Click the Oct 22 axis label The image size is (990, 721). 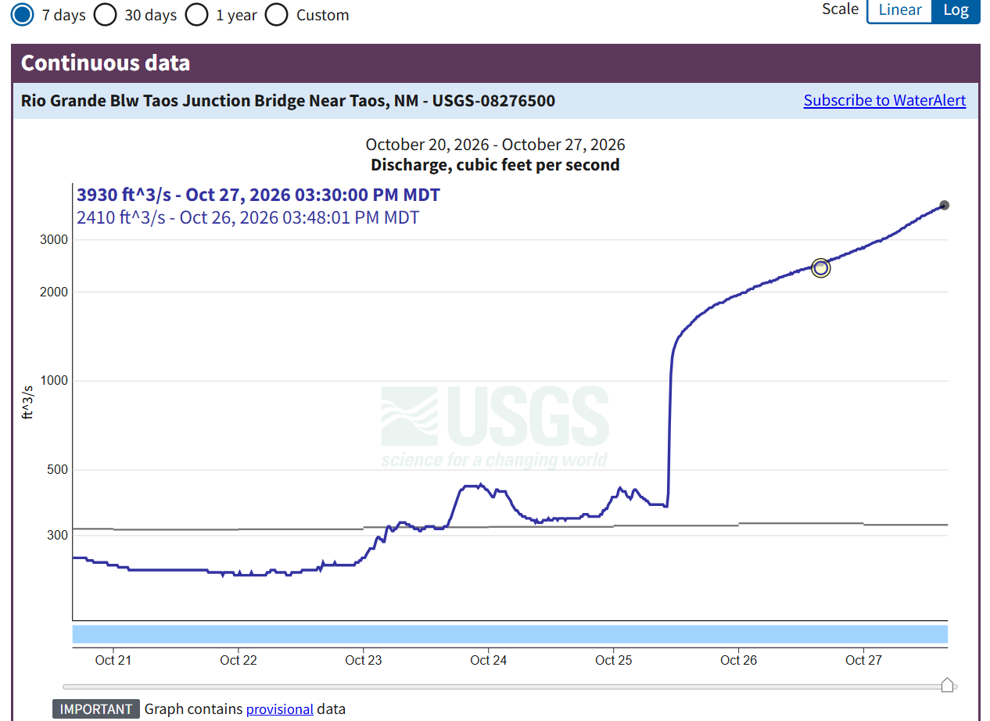239,660
